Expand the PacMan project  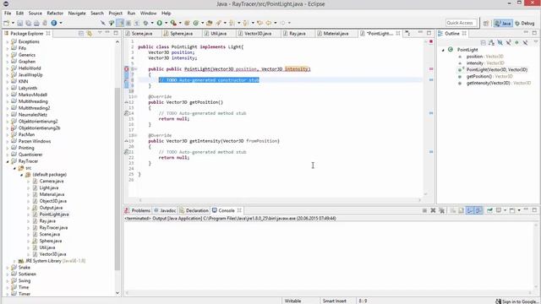(8, 135)
